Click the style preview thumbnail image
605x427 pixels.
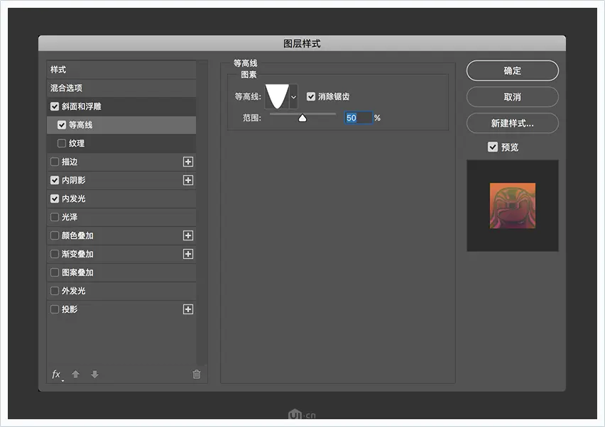pos(513,206)
